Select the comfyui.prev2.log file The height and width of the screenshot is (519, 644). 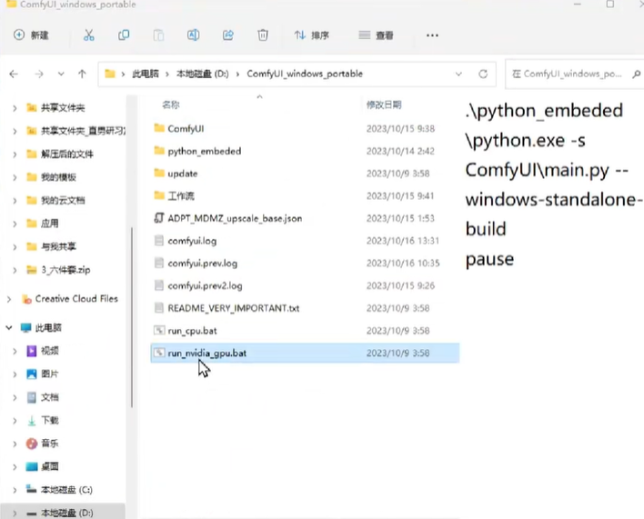click(x=305, y=286)
